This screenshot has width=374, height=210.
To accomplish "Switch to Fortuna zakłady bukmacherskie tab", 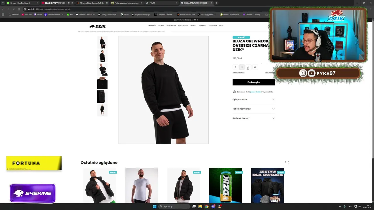I will (127, 3).
